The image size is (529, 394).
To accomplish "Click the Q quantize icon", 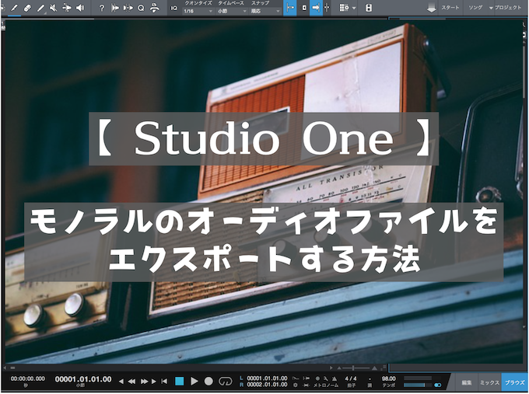I will coord(141,8).
